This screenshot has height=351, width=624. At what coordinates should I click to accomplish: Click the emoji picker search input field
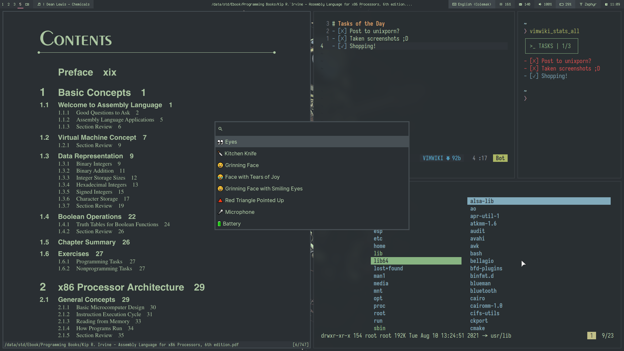(312, 129)
